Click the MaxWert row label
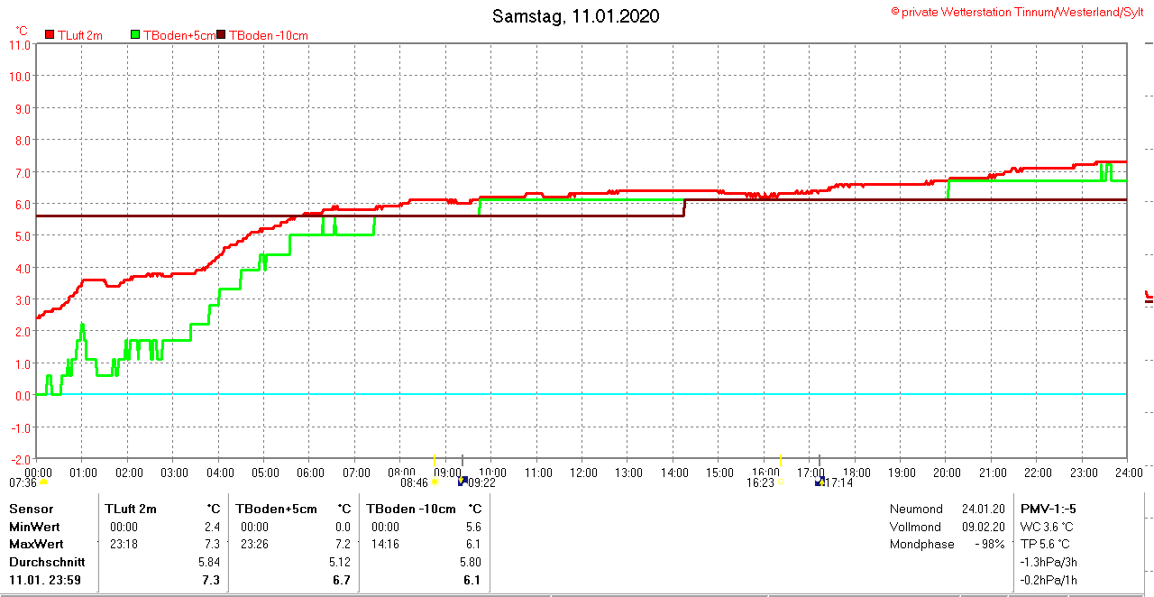 (36, 544)
